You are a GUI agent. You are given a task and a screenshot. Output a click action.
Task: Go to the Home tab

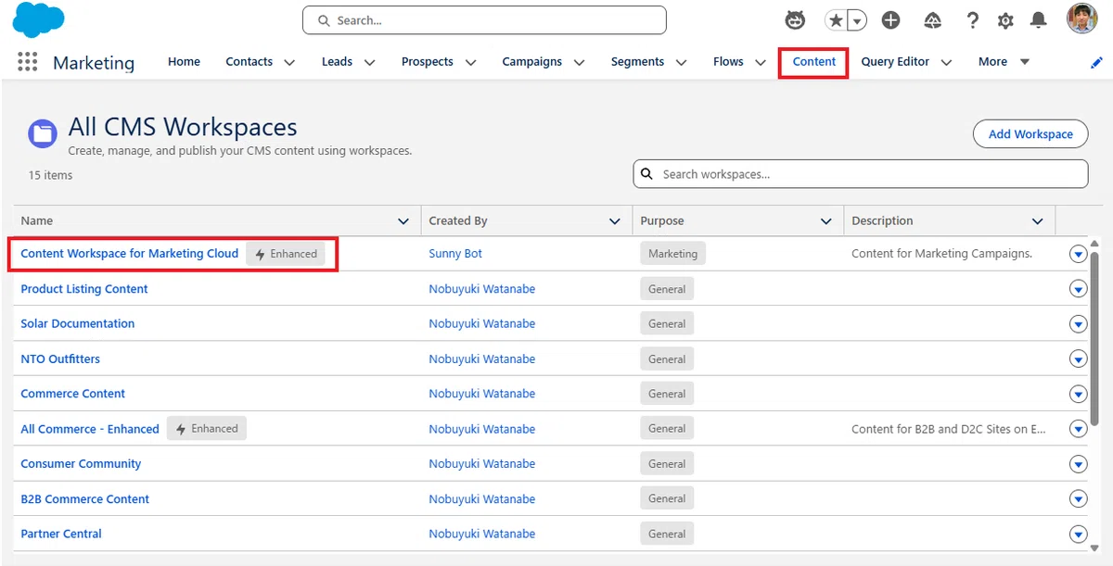tap(184, 62)
